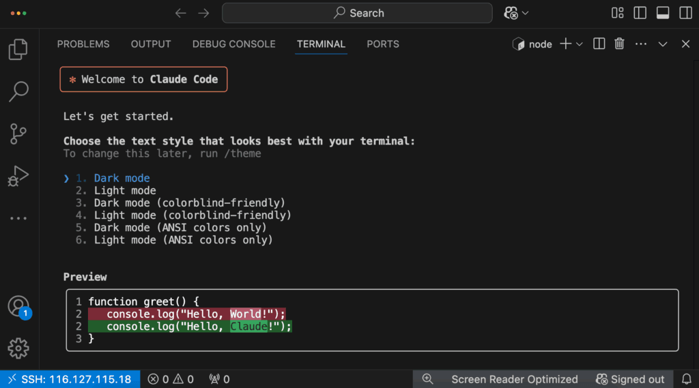This screenshot has width=699, height=388.
Task: Kill terminal with the trash icon
Action: [x=619, y=44]
